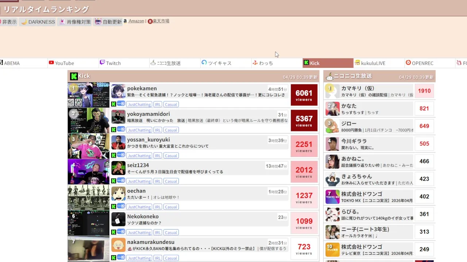The image size is (467, 262).
Task: Click ニー子(ニート3年生)'s avatar icon
Action: (332, 232)
